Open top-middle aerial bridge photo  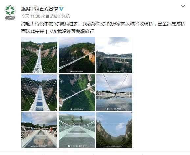click(x=77, y=55)
